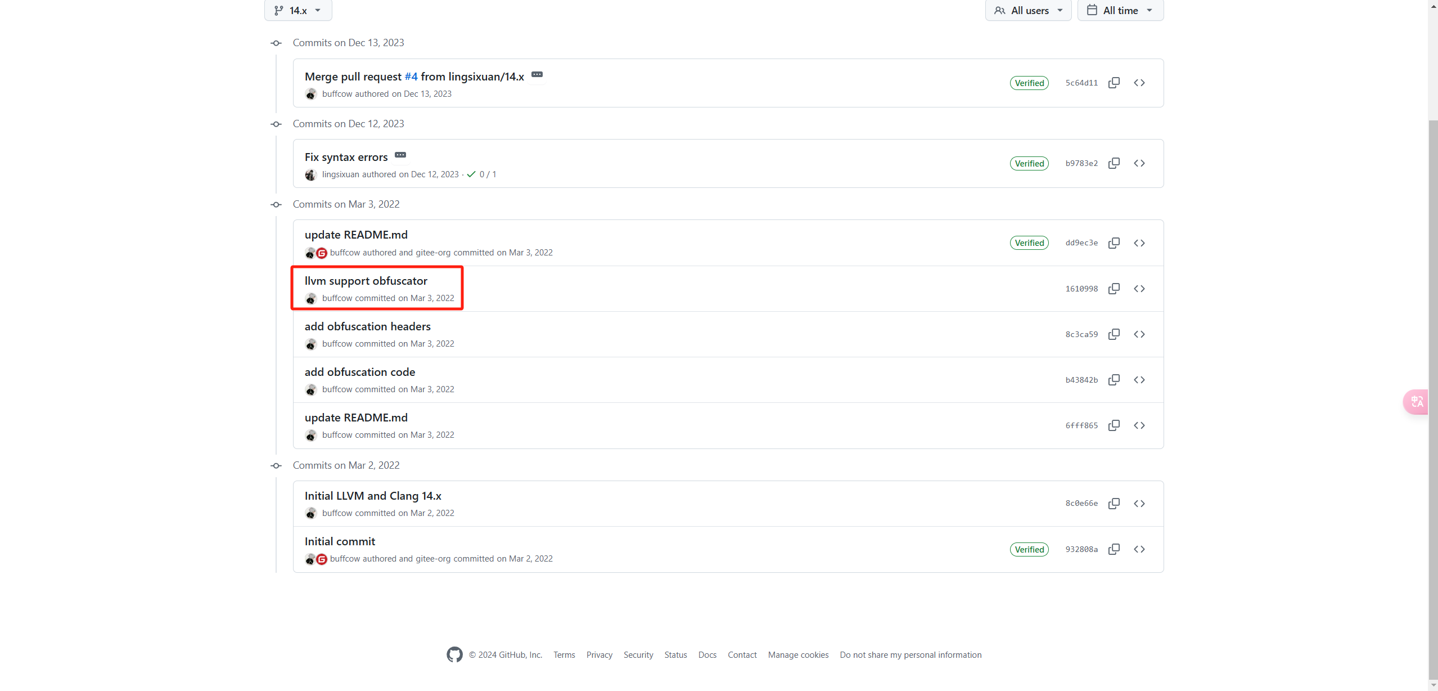Open the 14.x branch dropdown
This screenshot has height=691, width=1438.
(x=298, y=10)
